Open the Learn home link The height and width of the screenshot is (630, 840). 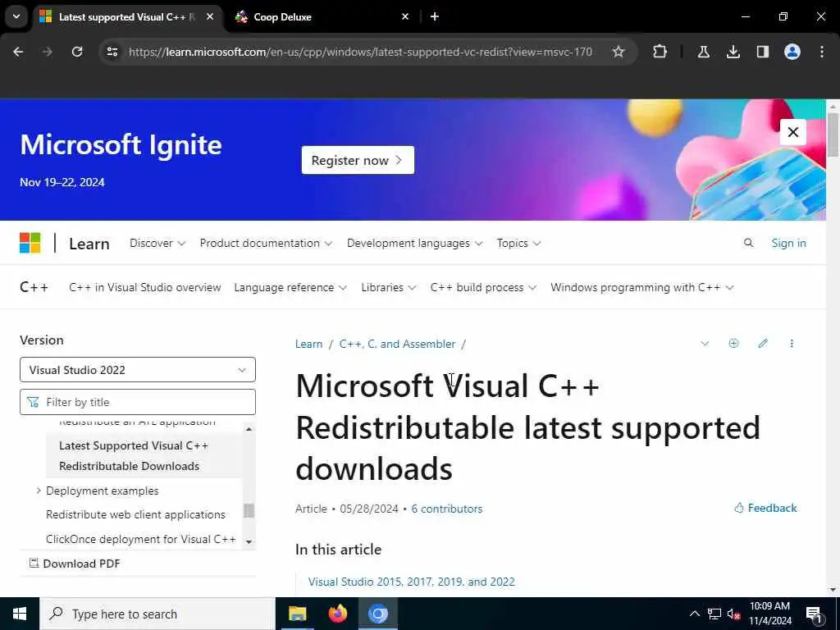pos(89,244)
